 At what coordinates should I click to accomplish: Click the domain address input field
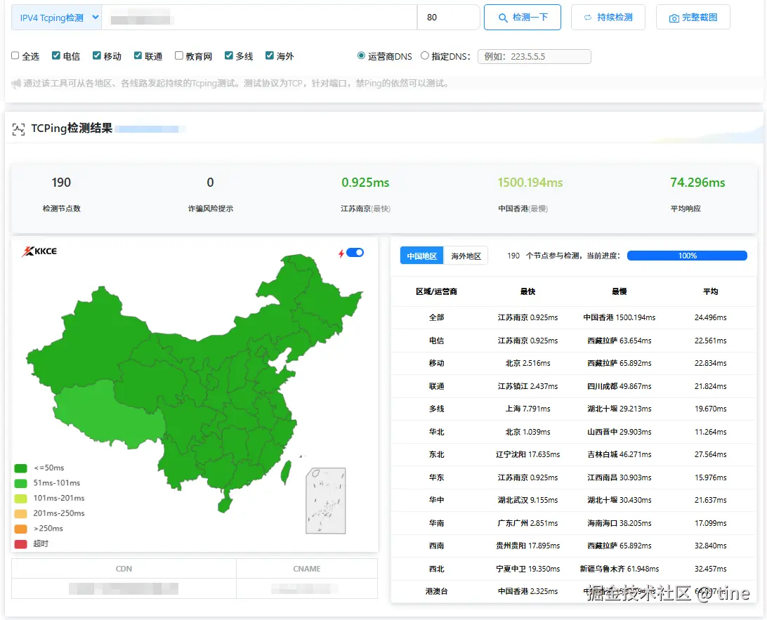(259, 18)
